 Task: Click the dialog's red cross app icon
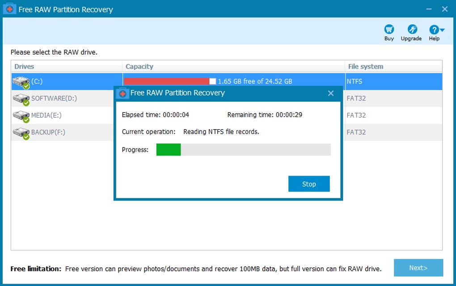122,93
